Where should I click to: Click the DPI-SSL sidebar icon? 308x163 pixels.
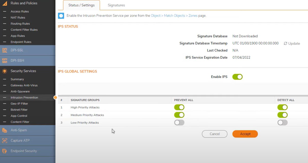pos(5,50)
